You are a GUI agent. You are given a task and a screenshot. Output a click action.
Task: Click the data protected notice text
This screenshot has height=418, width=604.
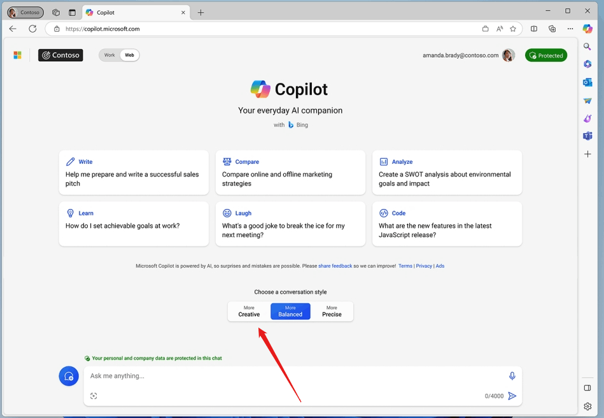coord(157,358)
